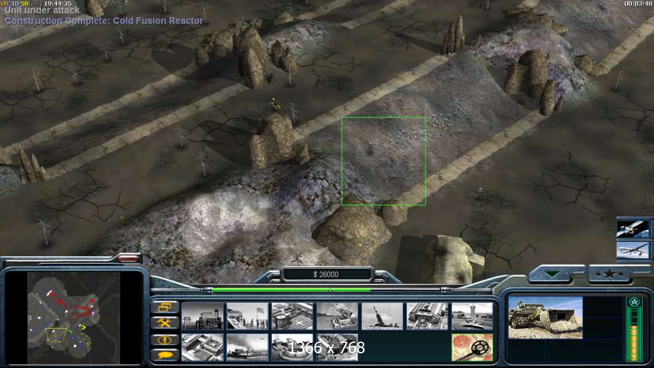Open the options menu button
Viewport: 654px width, 368px height.
tap(165, 307)
